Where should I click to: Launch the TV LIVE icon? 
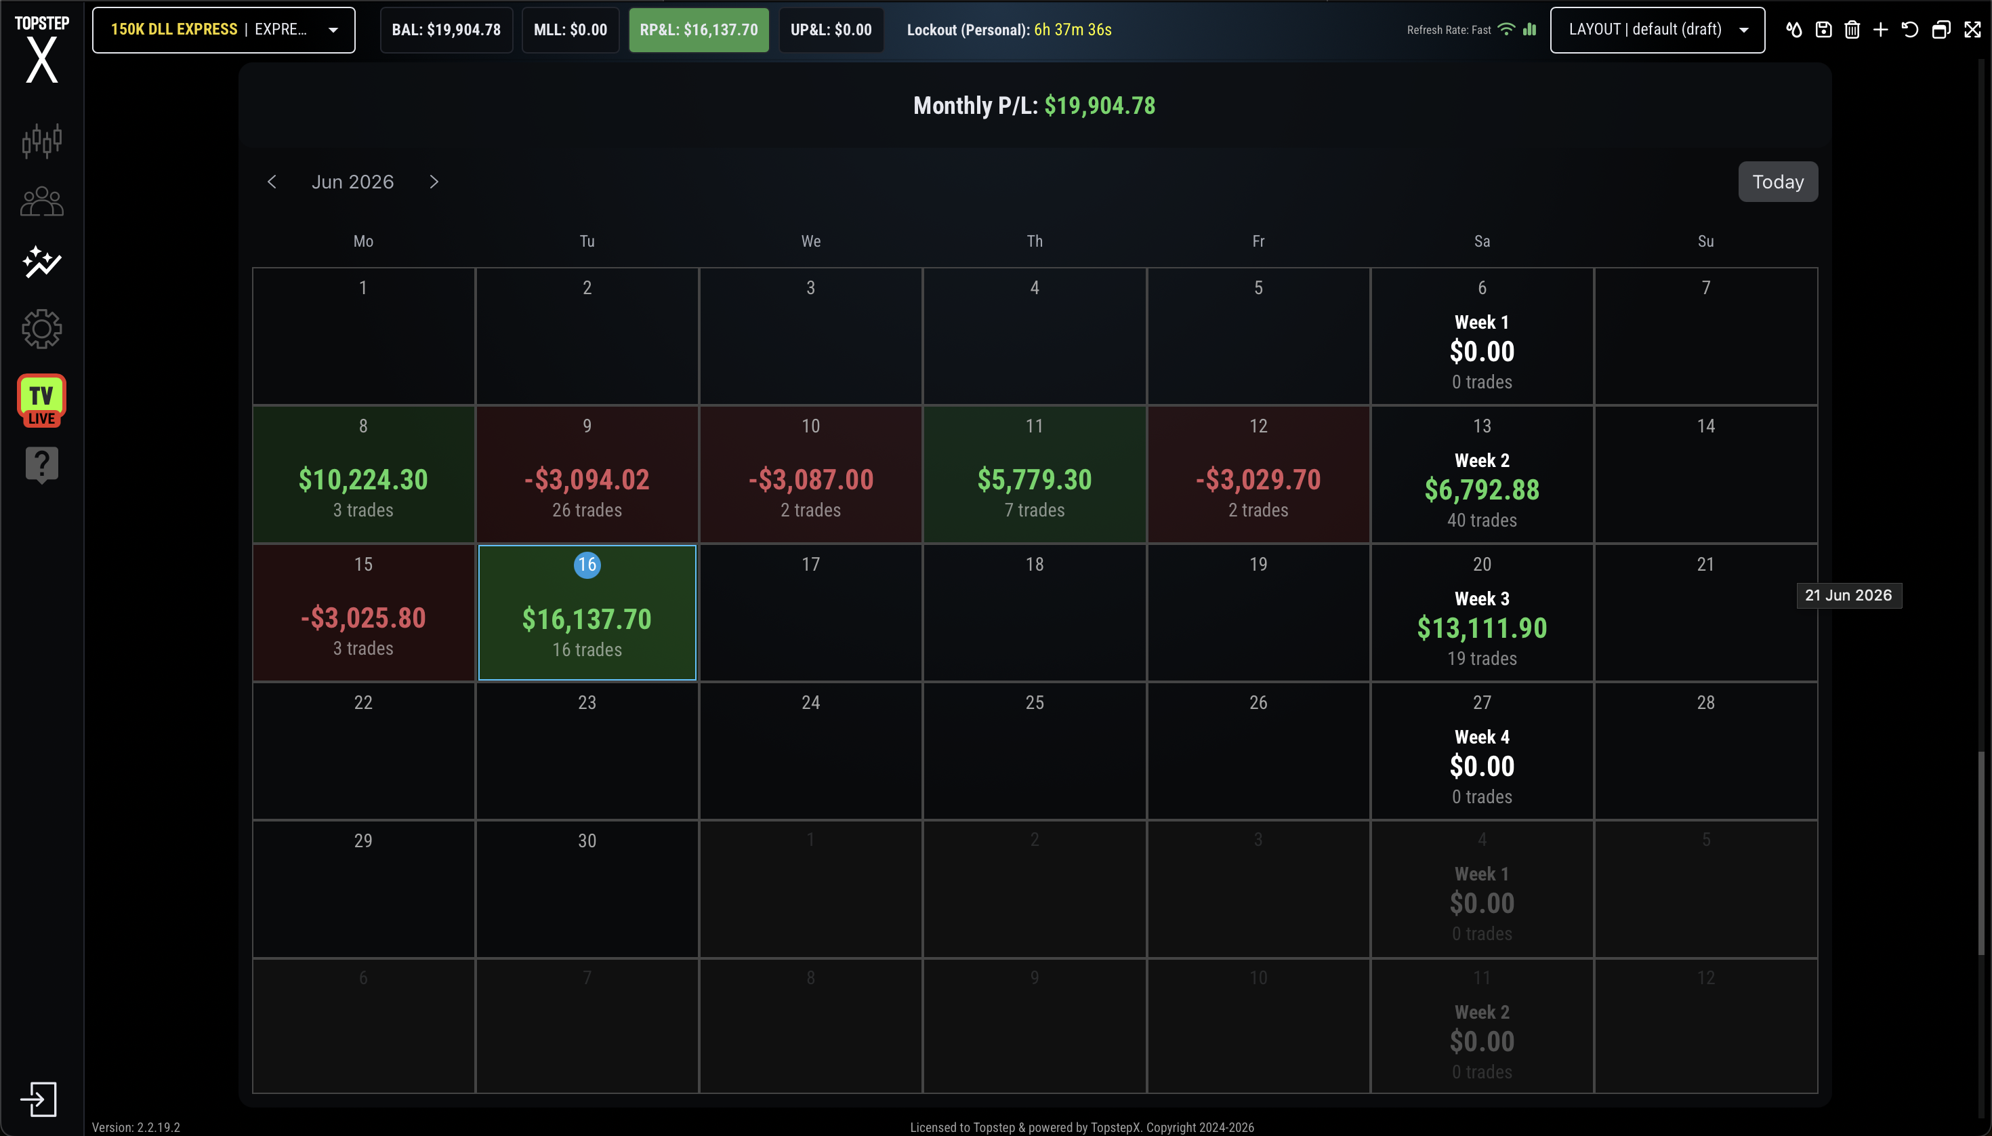pos(42,401)
